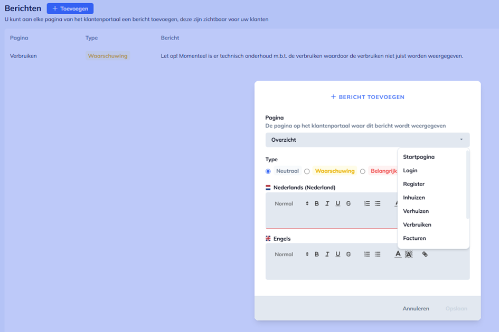Open the Pagina dropdown showing Overzicht
Image resolution: width=499 pixels, height=332 pixels.
click(x=368, y=140)
